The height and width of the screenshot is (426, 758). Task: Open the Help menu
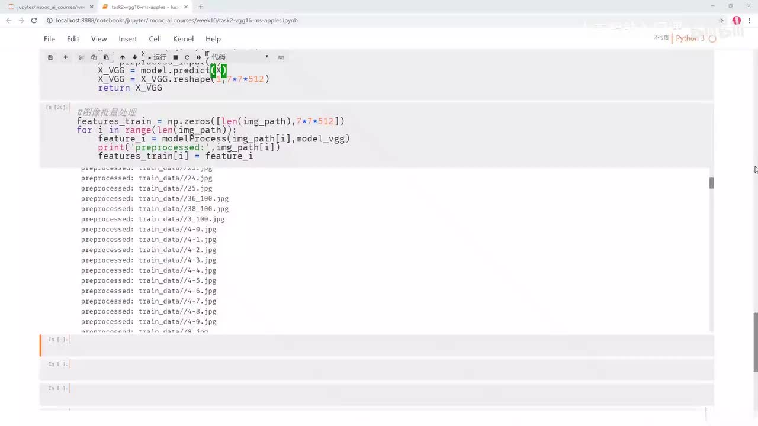pyautogui.click(x=213, y=39)
